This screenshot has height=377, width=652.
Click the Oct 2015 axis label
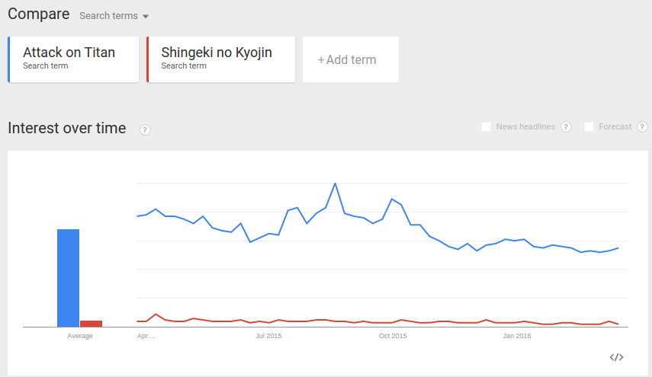point(393,336)
